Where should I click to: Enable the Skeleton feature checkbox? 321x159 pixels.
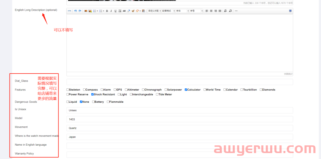(x=68, y=90)
